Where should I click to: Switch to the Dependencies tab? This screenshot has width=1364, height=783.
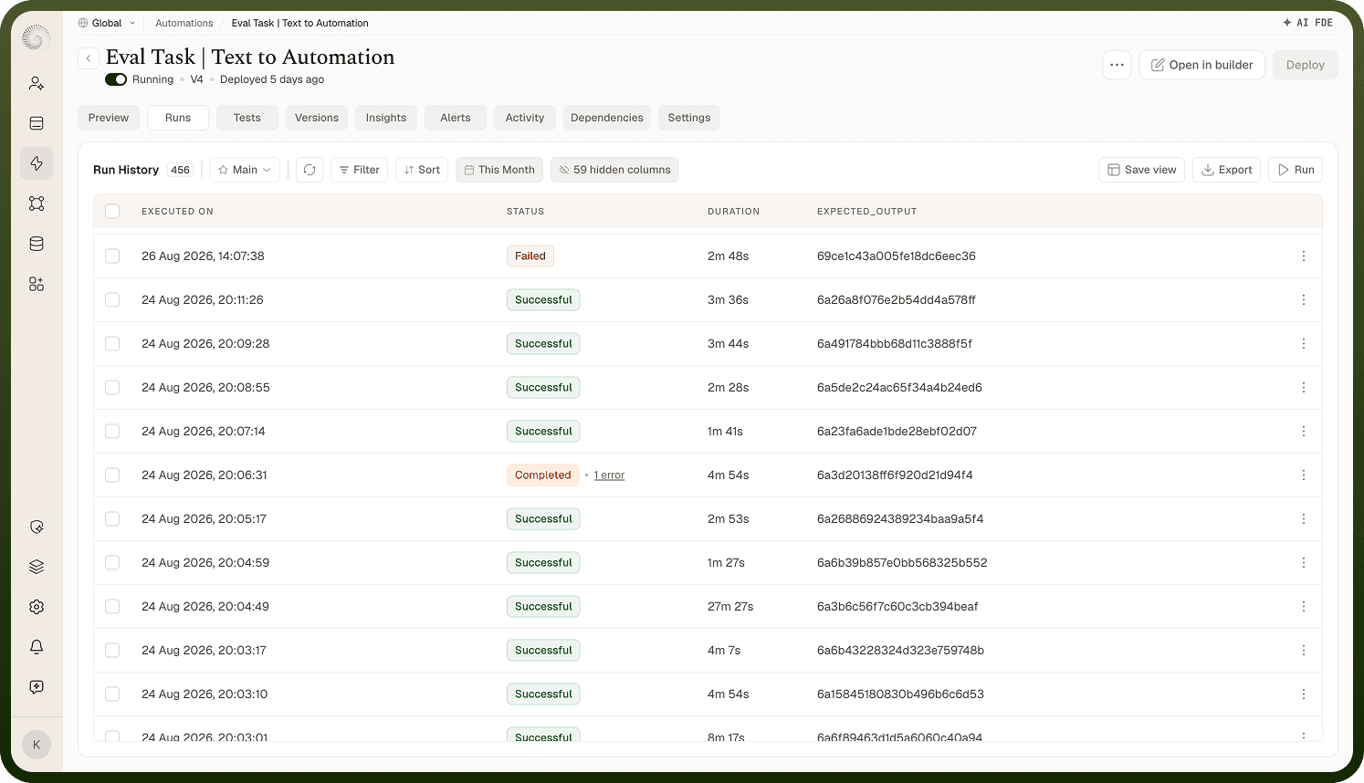point(607,118)
